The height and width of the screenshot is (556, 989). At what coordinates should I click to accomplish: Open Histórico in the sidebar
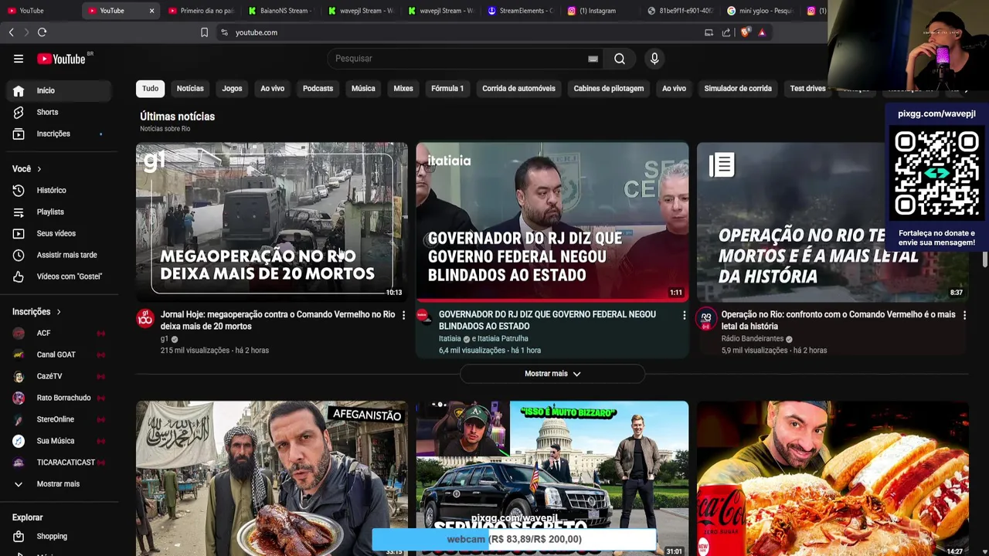coord(59,190)
